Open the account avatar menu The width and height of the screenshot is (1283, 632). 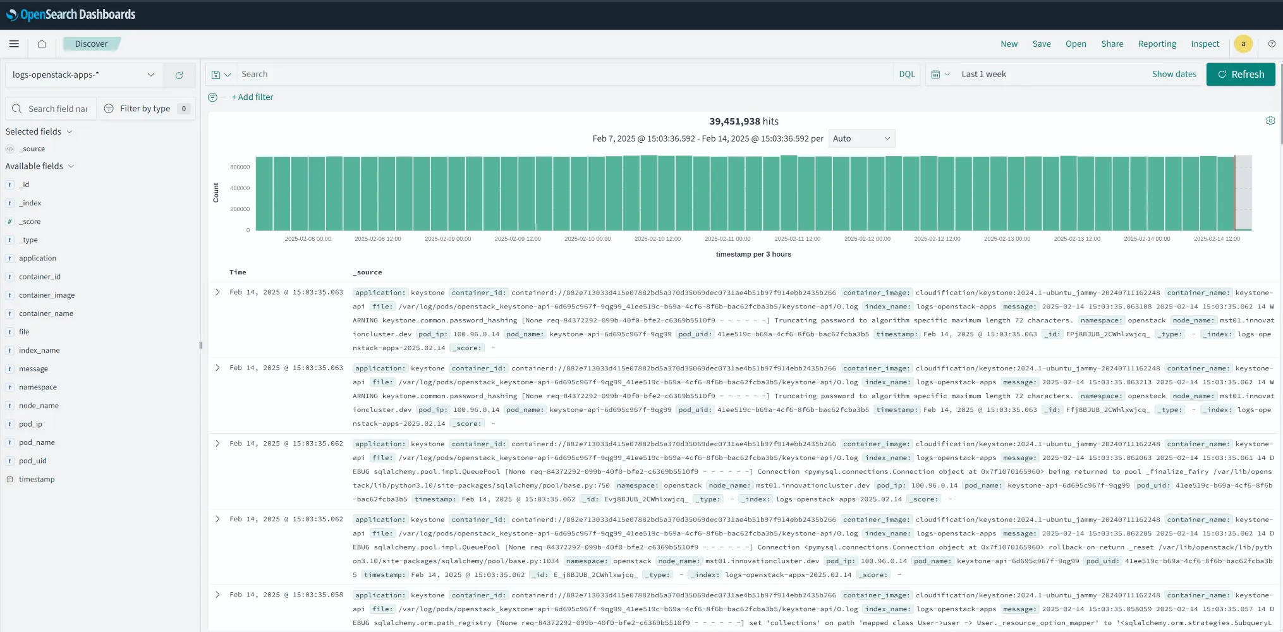[1243, 44]
